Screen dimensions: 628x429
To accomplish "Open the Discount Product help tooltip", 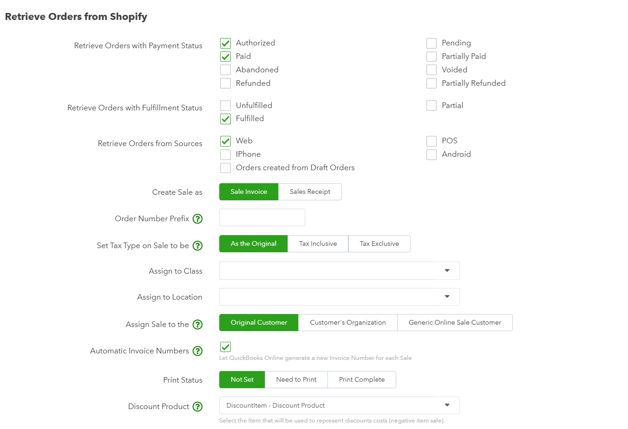I will tap(198, 406).
